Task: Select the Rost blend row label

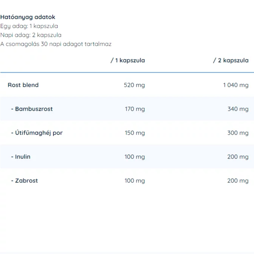Action: (x=23, y=85)
